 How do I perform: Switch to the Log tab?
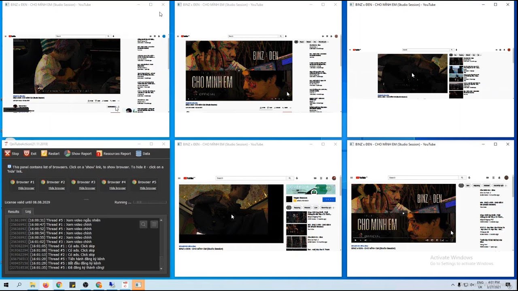[x=28, y=211]
